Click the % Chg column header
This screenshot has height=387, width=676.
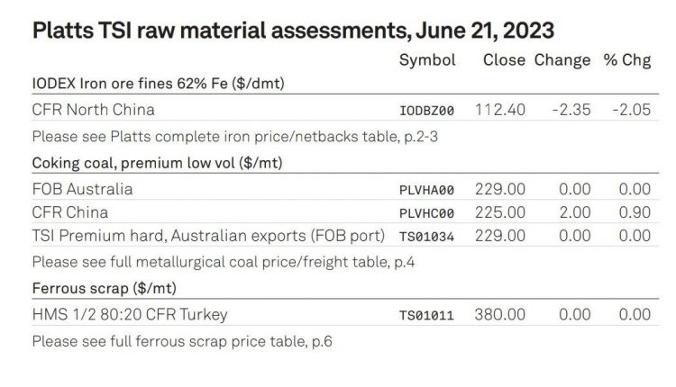(621, 60)
